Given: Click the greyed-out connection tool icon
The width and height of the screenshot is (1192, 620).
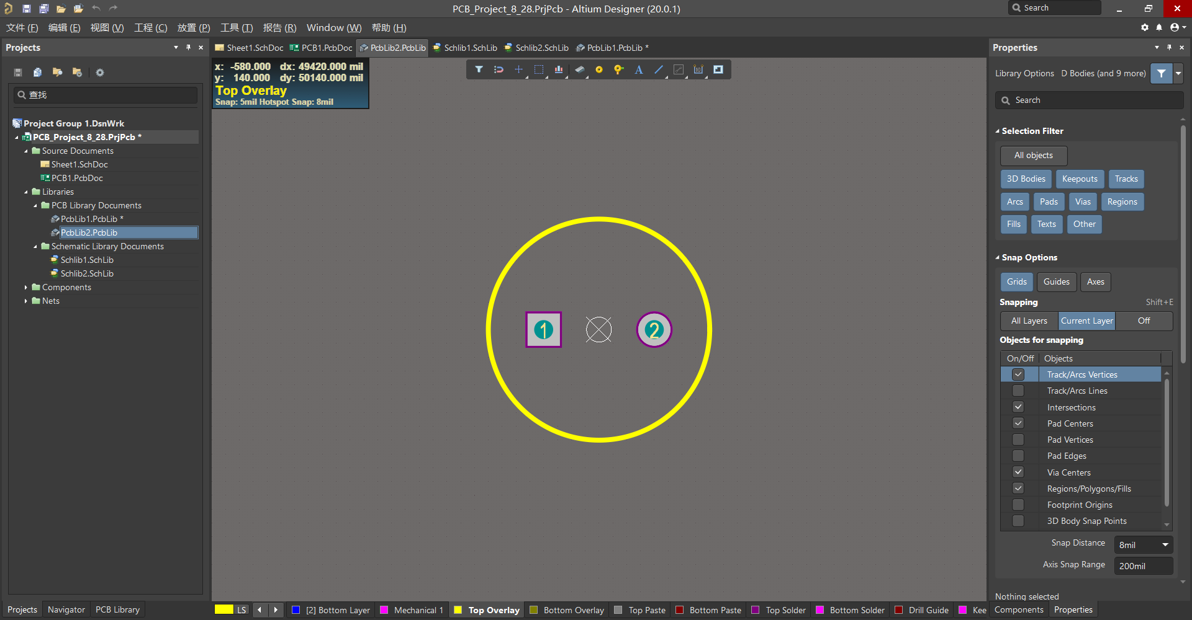Looking at the screenshot, I should (x=679, y=69).
